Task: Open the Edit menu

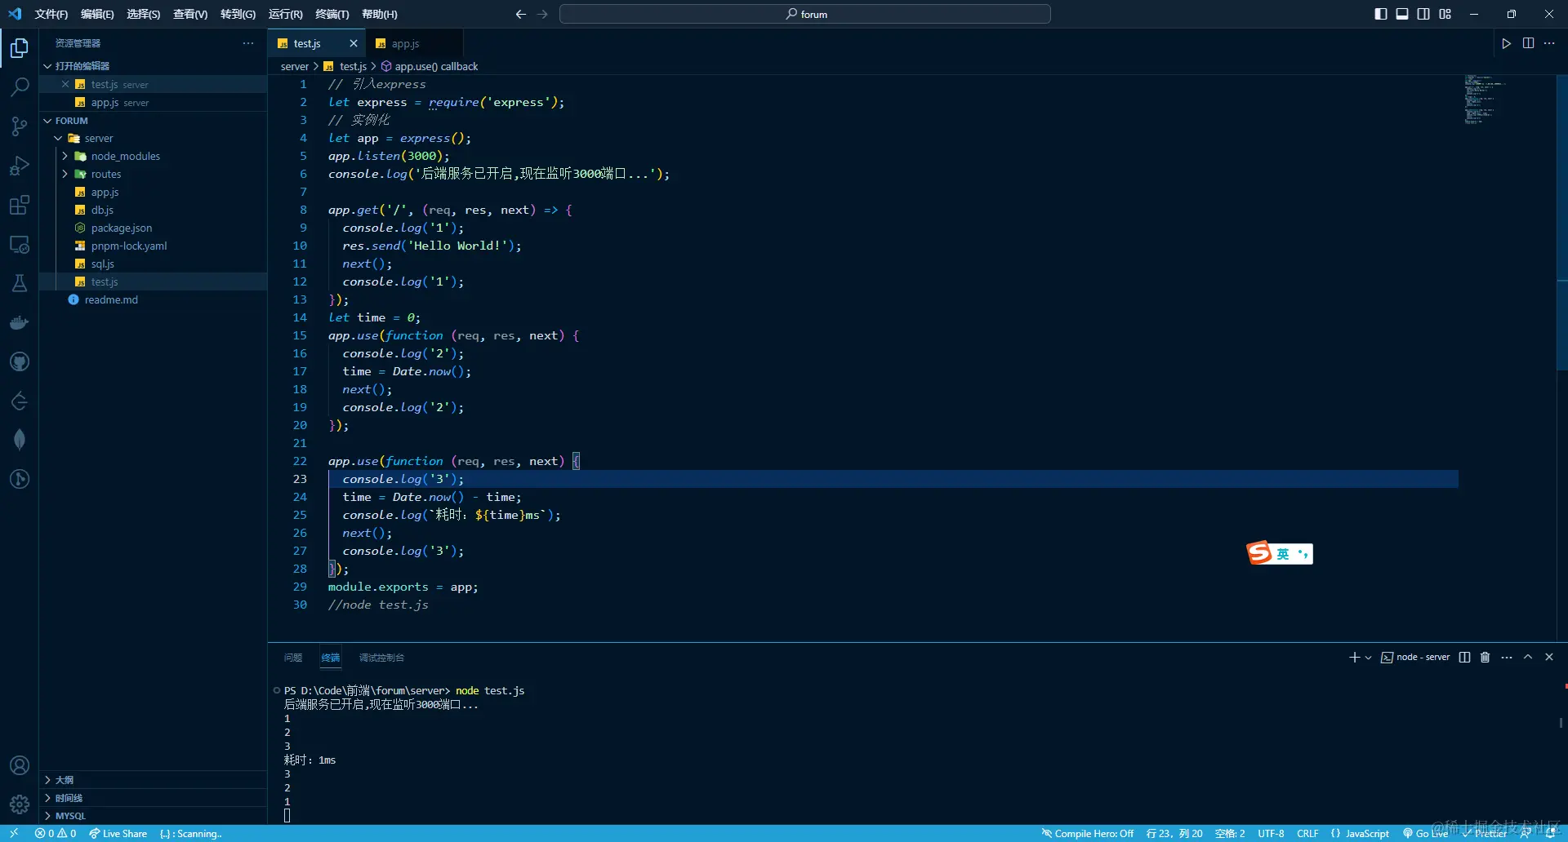Action: tap(97, 14)
